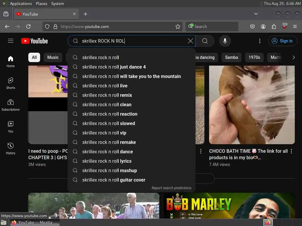Select the Samba filter chip
This screenshot has height=226, width=302.
232,57
